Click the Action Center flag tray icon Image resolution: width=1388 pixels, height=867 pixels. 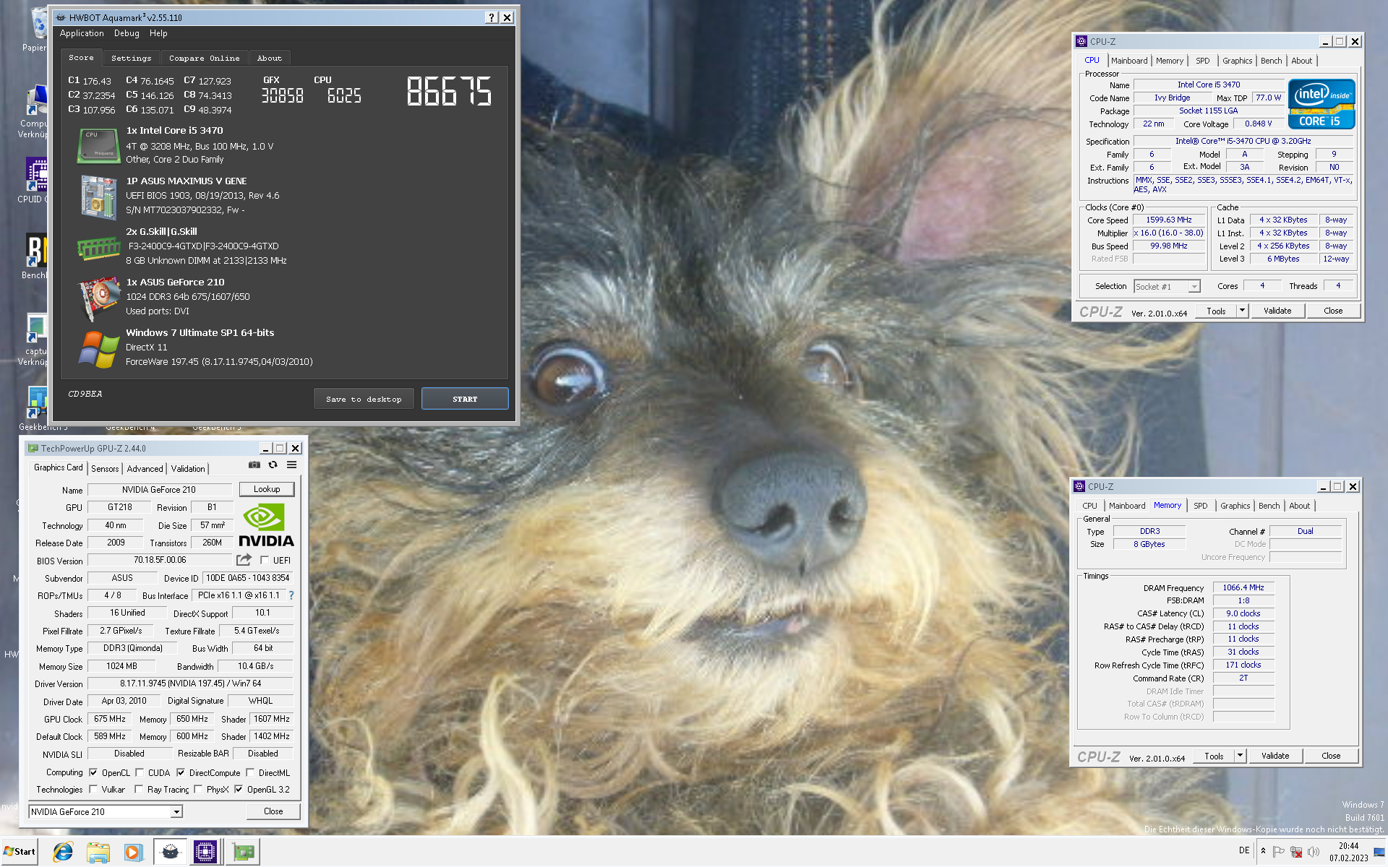tap(1278, 852)
